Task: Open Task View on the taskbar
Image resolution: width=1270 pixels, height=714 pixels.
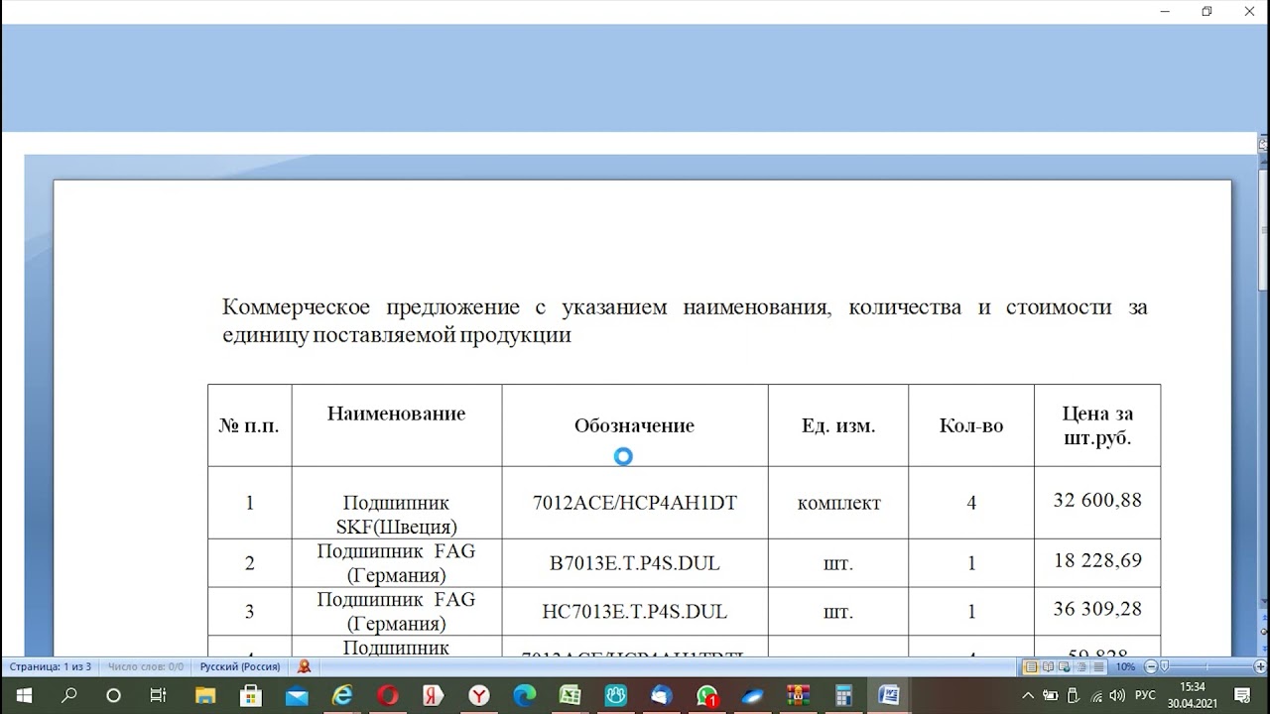Action: tap(158, 695)
